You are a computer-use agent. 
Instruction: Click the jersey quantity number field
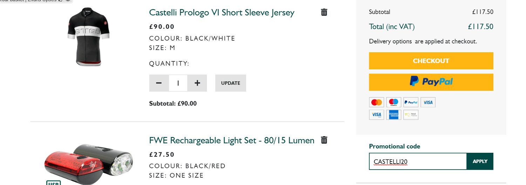pos(178,83)
